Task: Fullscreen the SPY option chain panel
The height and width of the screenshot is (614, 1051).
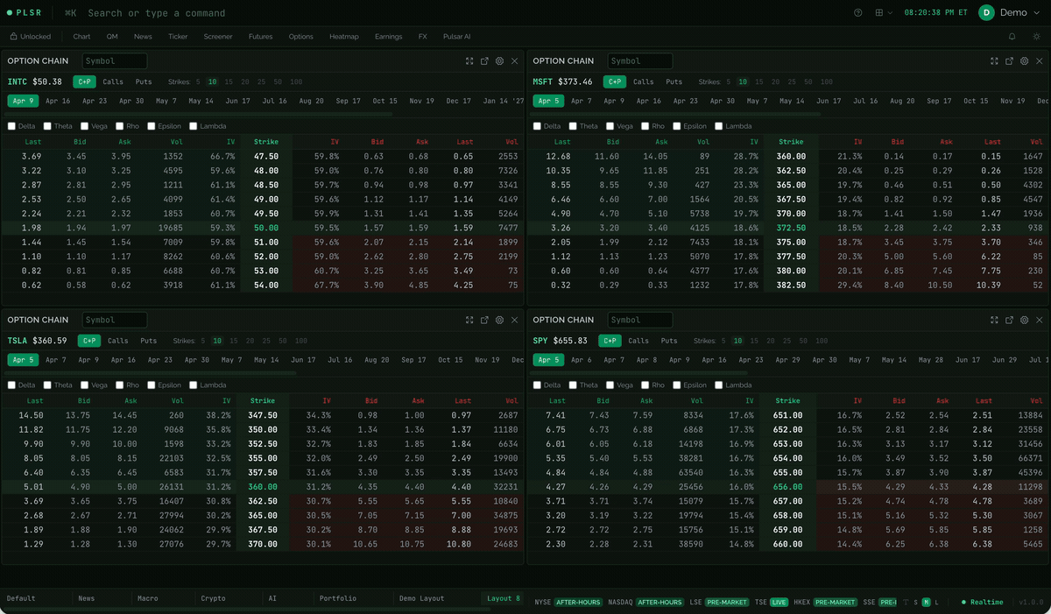Action: pyautogui.click(x=994, y=321)
